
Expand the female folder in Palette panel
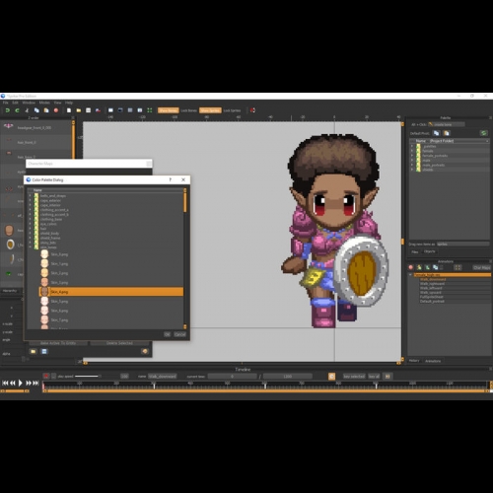[412, 151]
